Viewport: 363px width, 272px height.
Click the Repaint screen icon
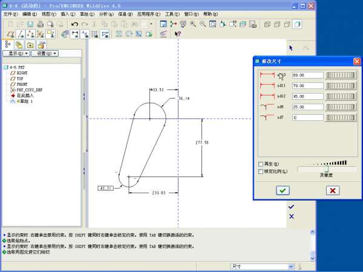pos(163,24)
